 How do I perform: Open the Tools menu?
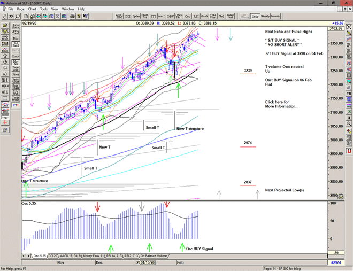[44, 9]
